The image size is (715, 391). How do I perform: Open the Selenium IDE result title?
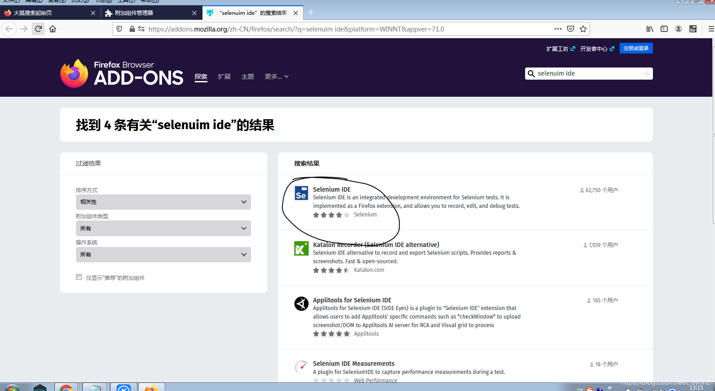pyautogui.click(x=332, y=189)
